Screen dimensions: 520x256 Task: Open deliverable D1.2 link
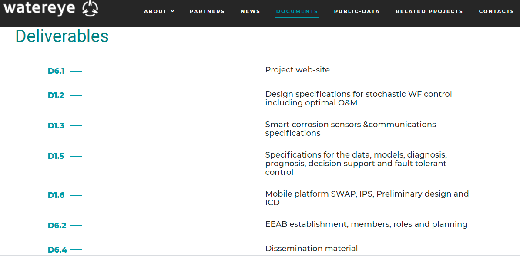(56, 95)
